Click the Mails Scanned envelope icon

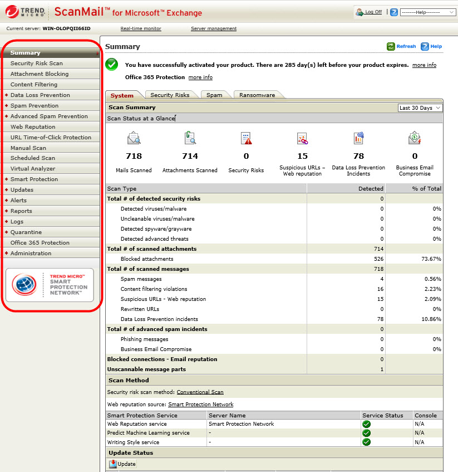[134, 138]
